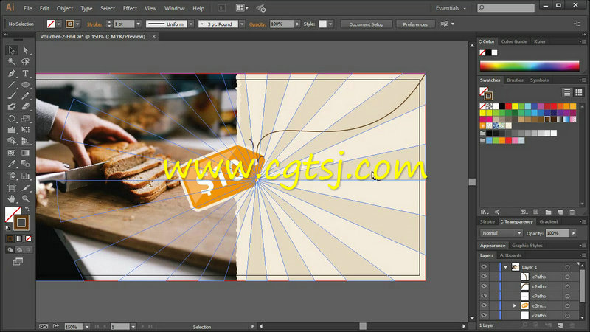Screen dimensions: 590x332
Task: Select the Eraser tool
Action: [x=25, y=107]
